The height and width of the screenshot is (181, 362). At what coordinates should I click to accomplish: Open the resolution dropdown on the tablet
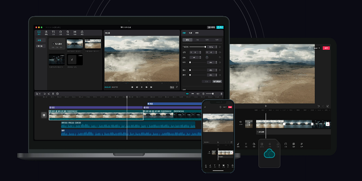pyautogui.click(x=317, y=48)
